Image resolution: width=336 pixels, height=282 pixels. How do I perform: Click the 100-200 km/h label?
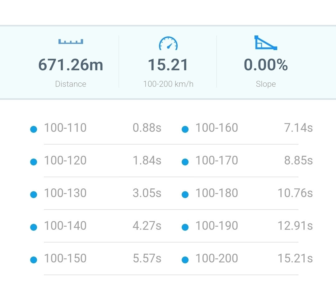[x=168, y=84]
